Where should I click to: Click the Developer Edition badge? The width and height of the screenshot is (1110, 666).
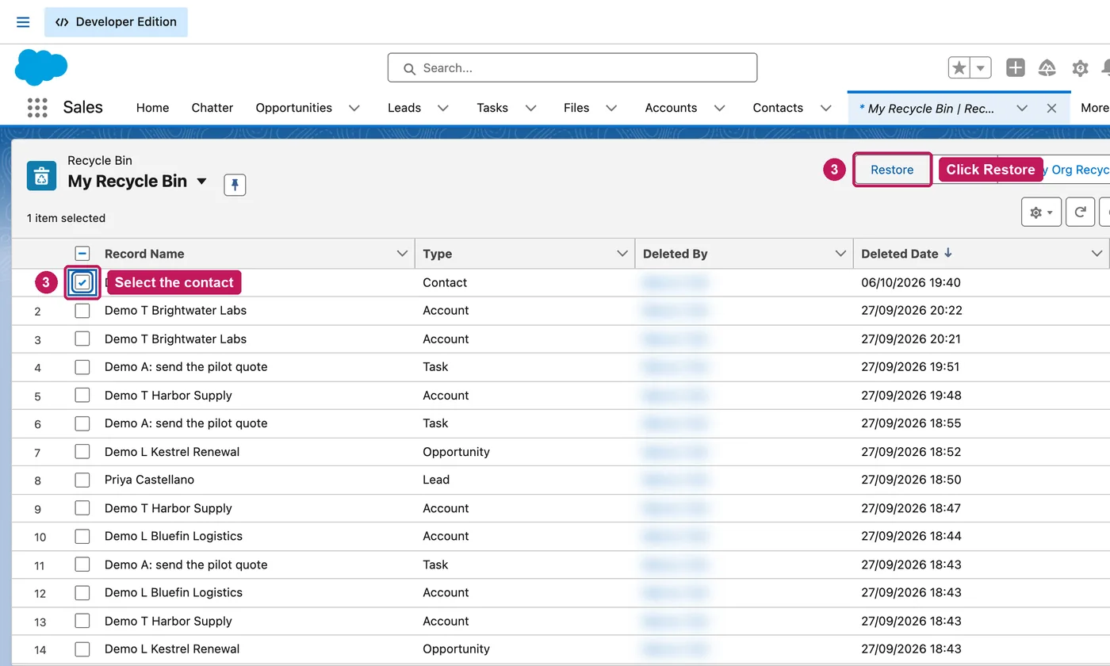click(116, 22)
